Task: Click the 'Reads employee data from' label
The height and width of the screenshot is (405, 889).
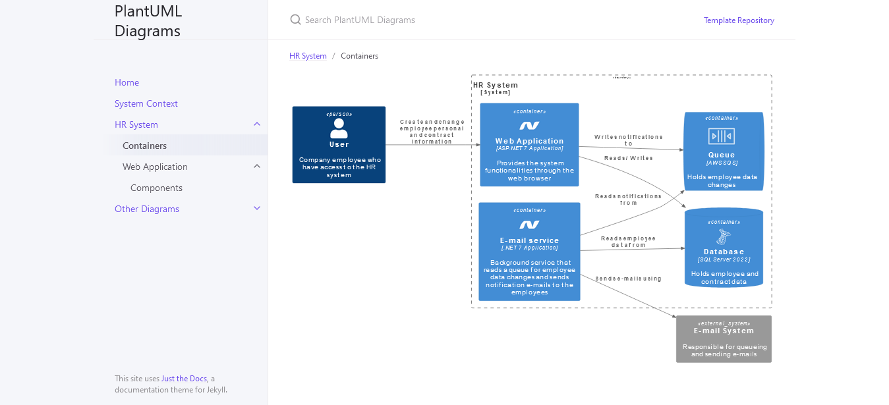Action: point(629,242)
